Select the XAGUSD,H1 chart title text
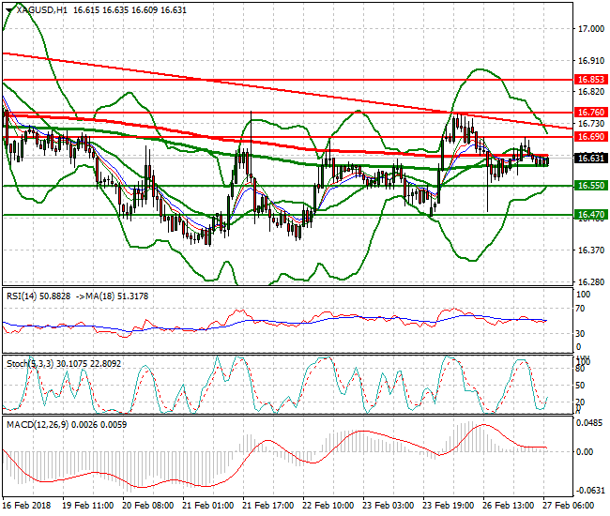 (x=41, y=10)
